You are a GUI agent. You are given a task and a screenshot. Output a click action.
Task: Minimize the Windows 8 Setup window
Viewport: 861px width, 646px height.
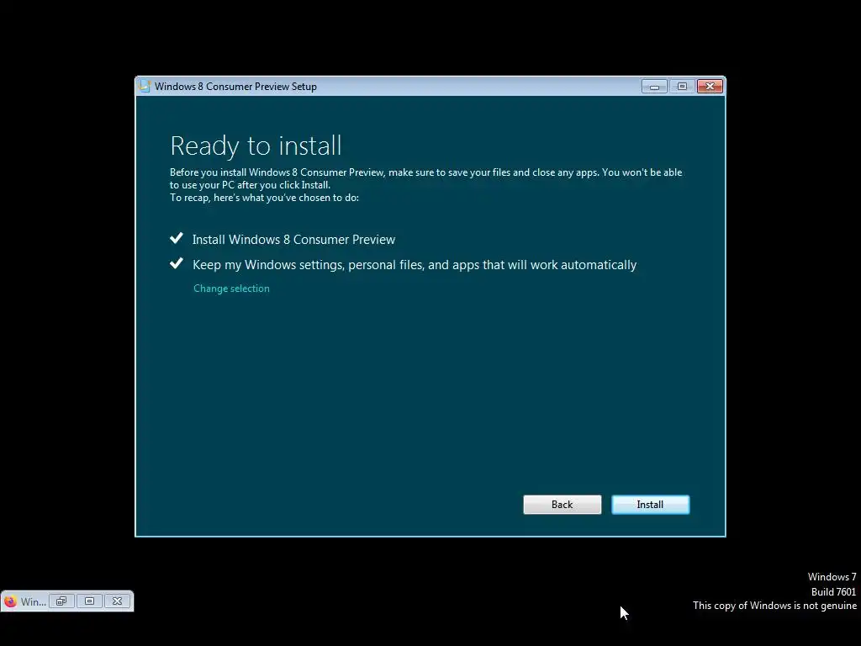pos(654,87)
